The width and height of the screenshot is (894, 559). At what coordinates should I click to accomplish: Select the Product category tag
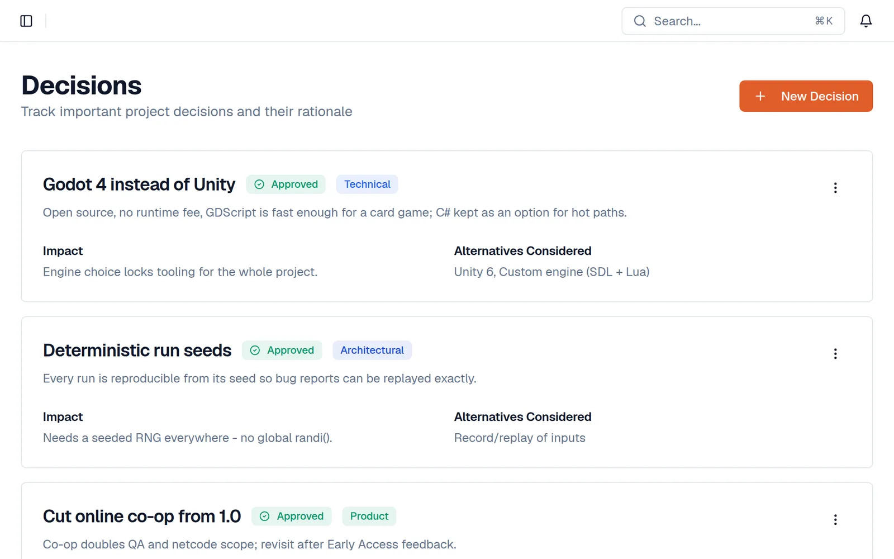[x=369, y=517]
